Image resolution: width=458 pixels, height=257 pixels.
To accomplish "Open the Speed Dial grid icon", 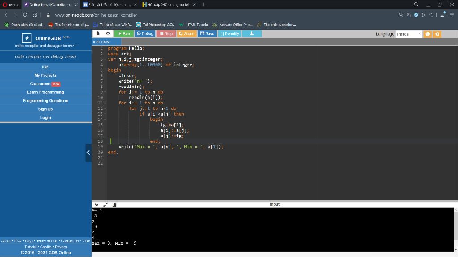I will click(x=34, y=15).
